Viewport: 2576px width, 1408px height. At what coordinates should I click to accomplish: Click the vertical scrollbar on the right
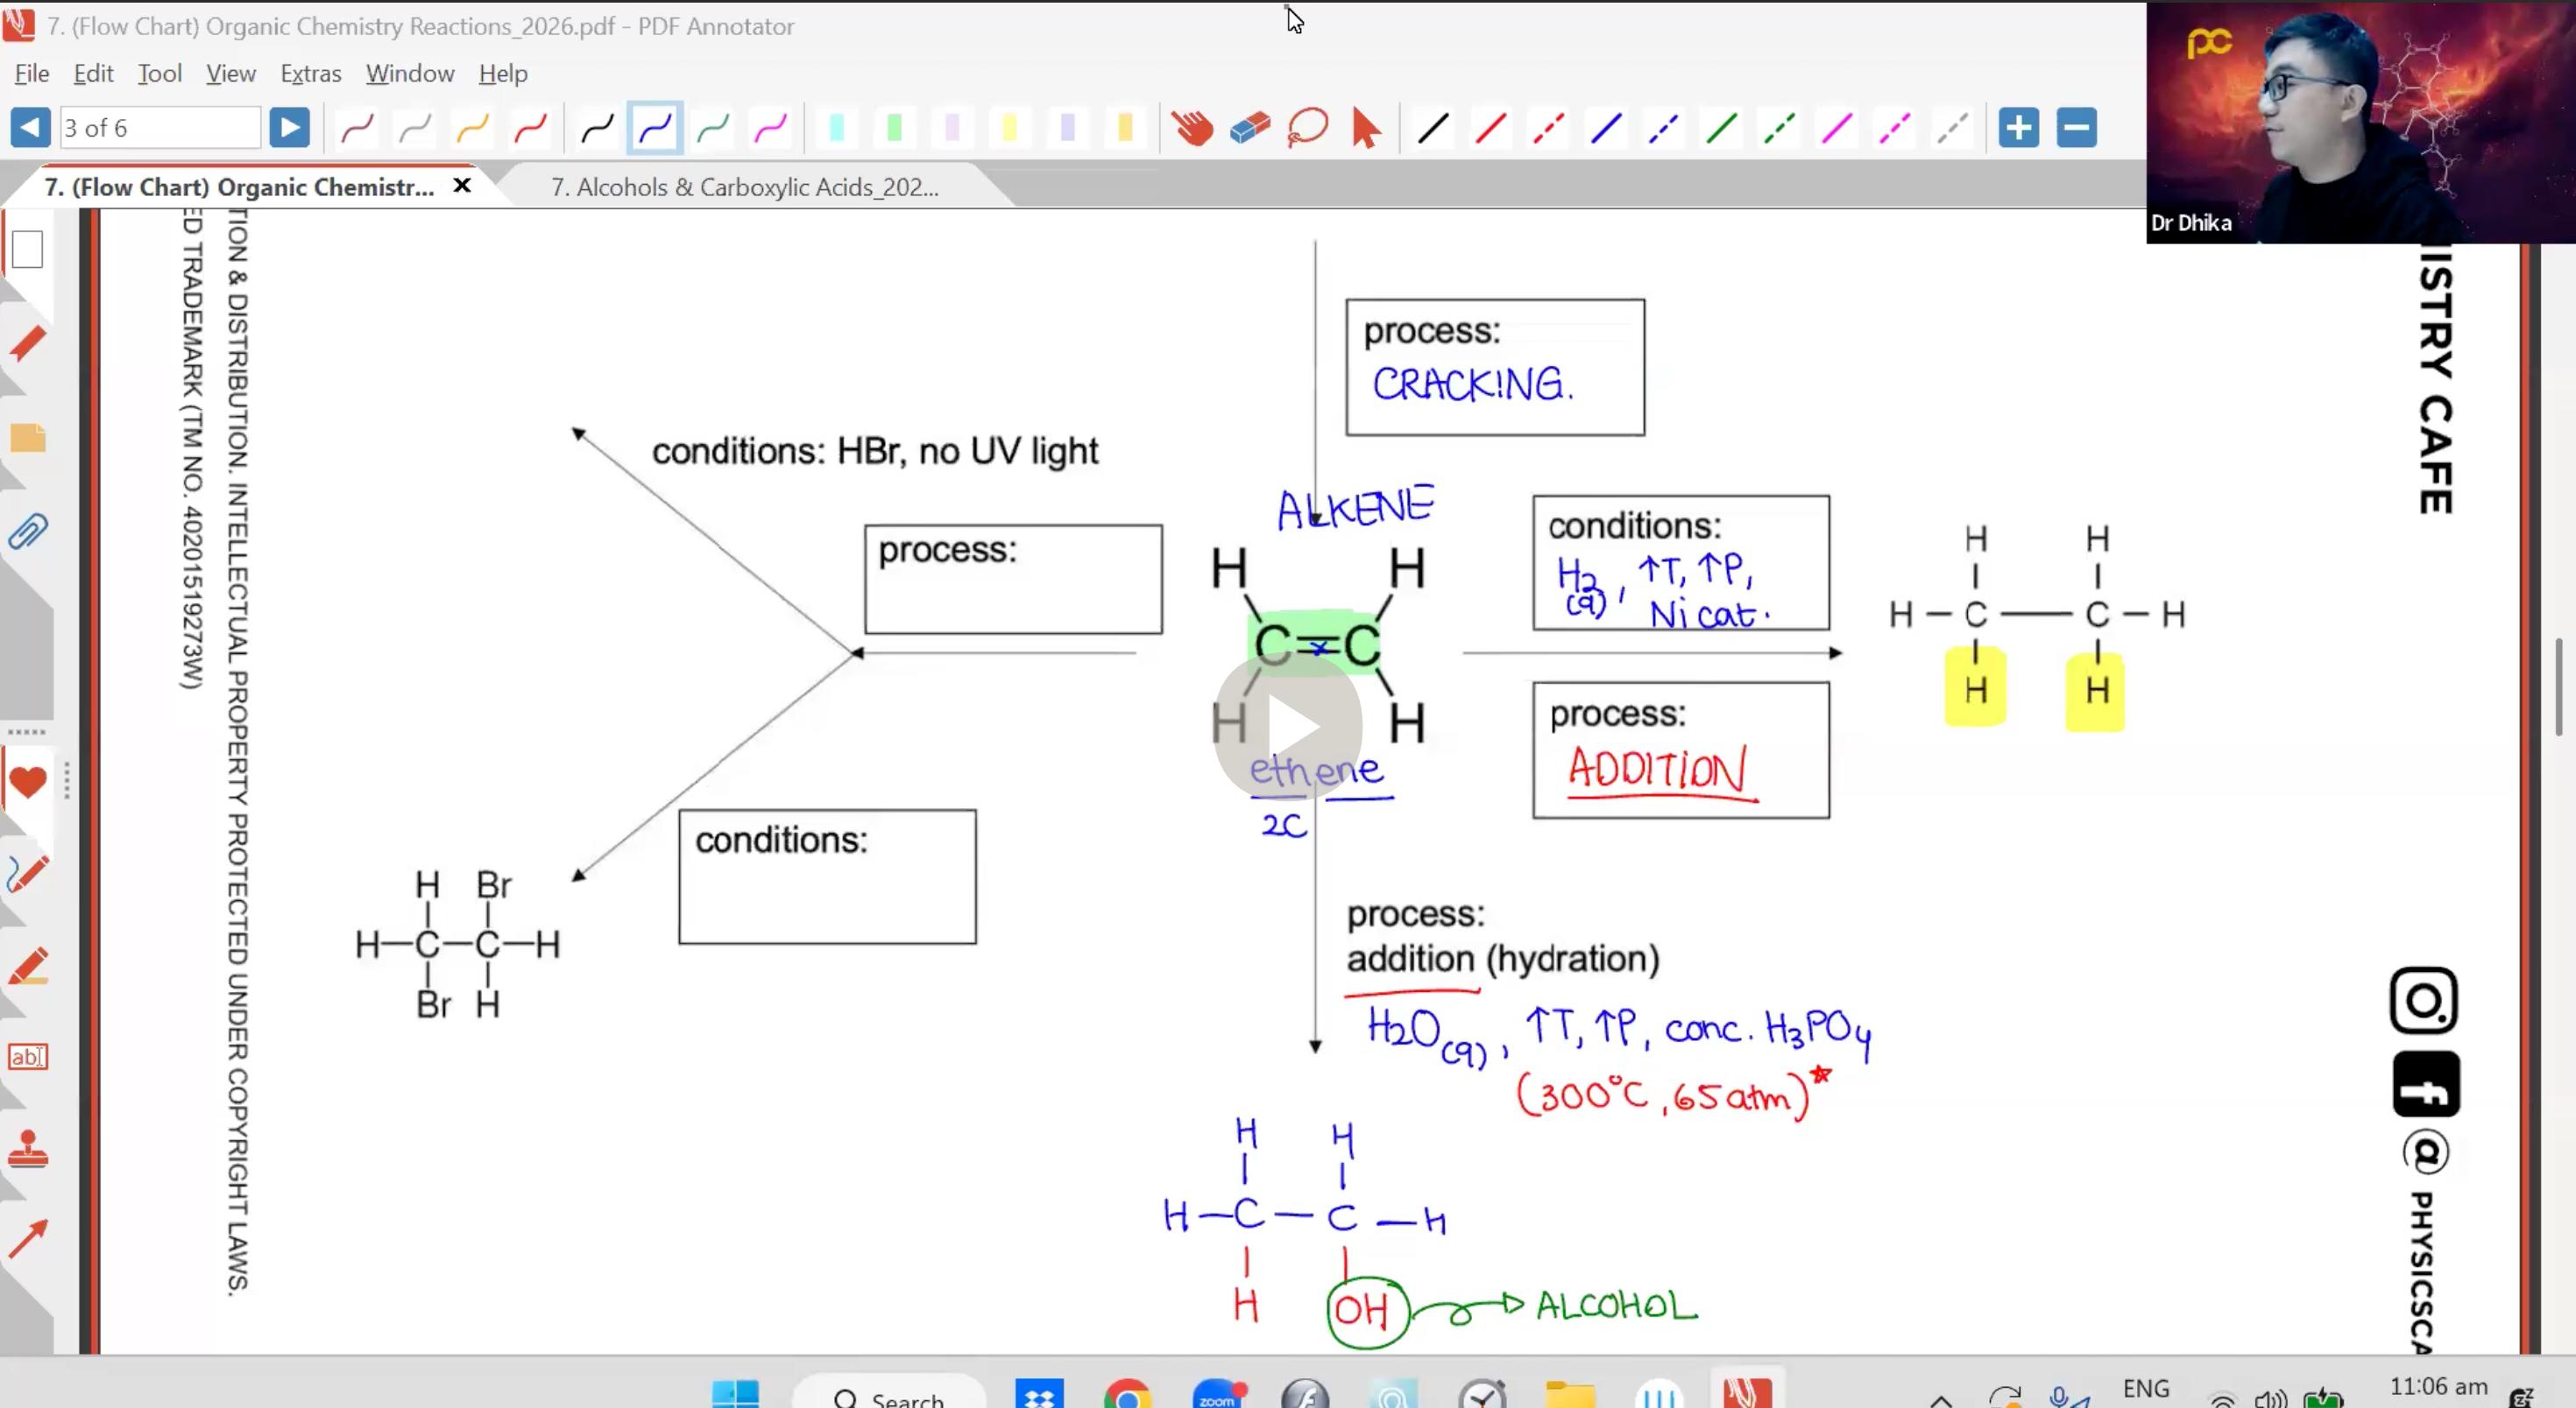2558,686
